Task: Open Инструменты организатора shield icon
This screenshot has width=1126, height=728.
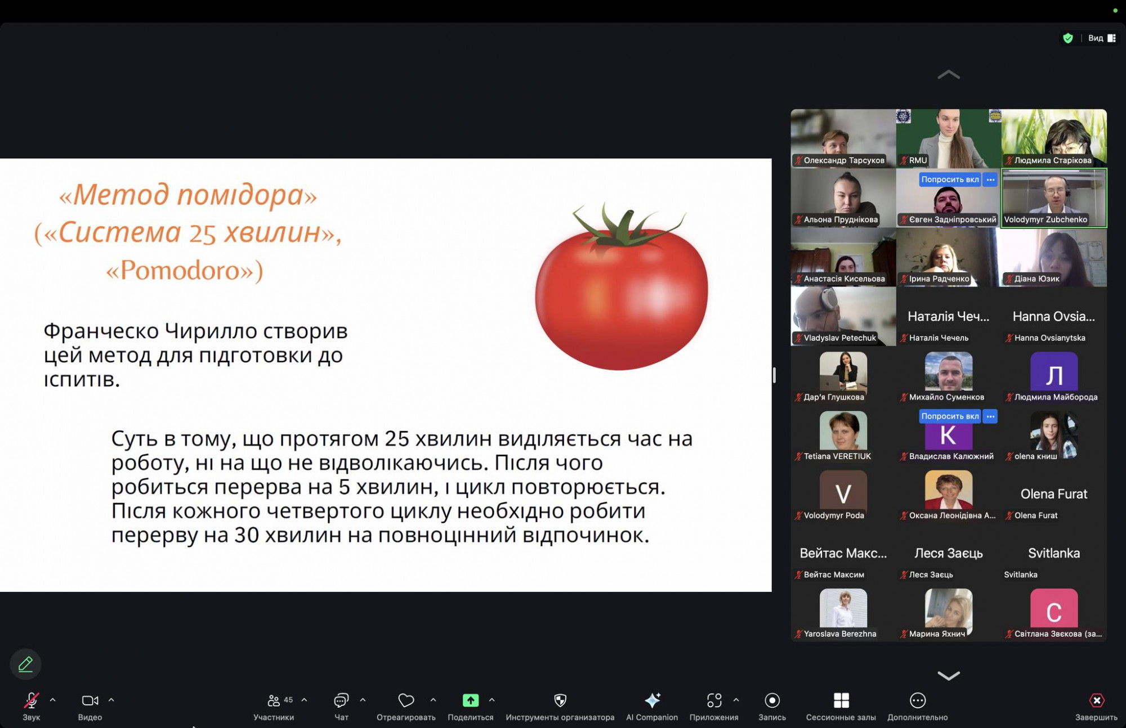Action: click(x=560, y=700)
